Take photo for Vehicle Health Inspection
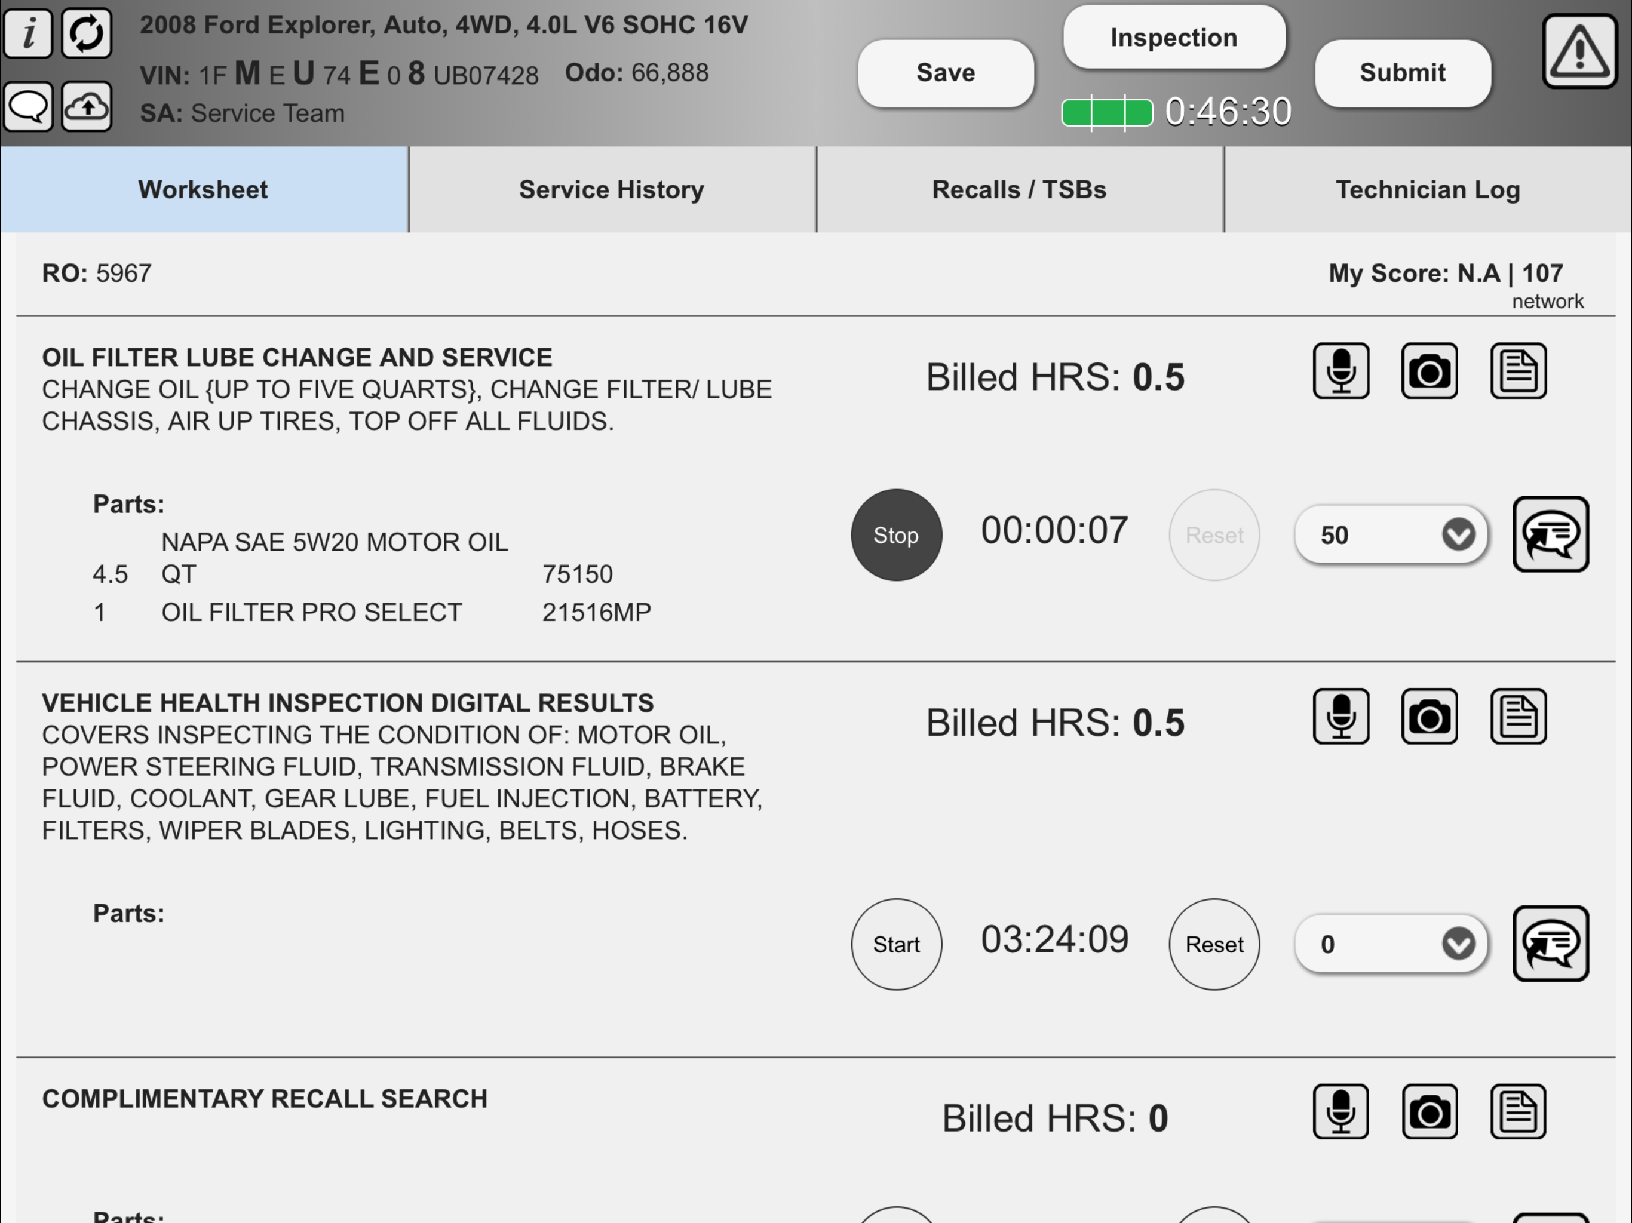This screenshot has height=1223, width=1632. click(x=1429, y=716)
